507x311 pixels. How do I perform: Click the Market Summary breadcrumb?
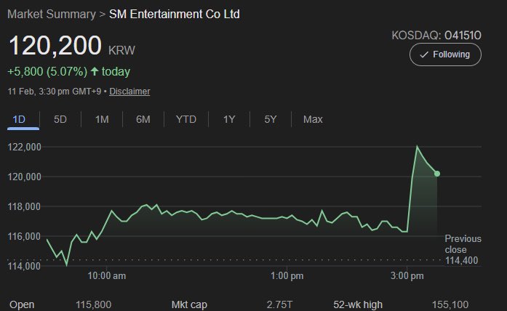tap(52, 15)
